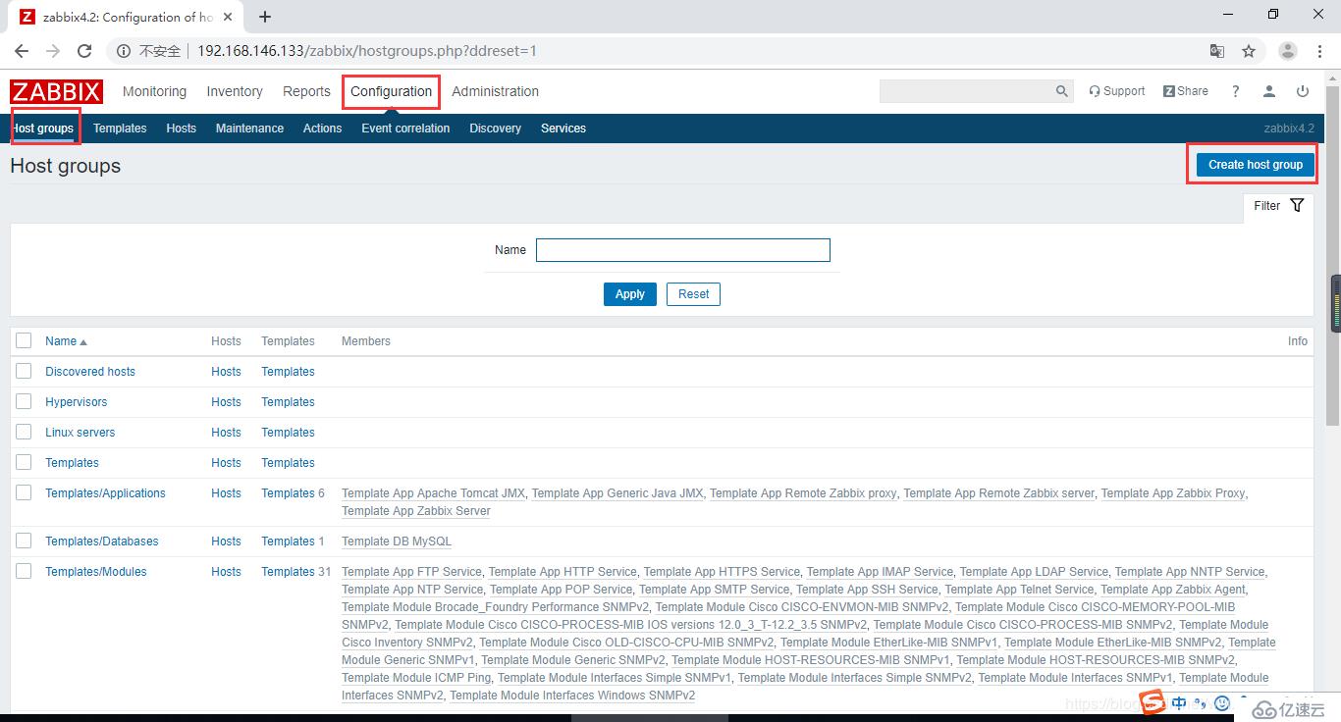Open Template DB MySQL member link
Viewport: 1341px width, 722px height.
397,541
